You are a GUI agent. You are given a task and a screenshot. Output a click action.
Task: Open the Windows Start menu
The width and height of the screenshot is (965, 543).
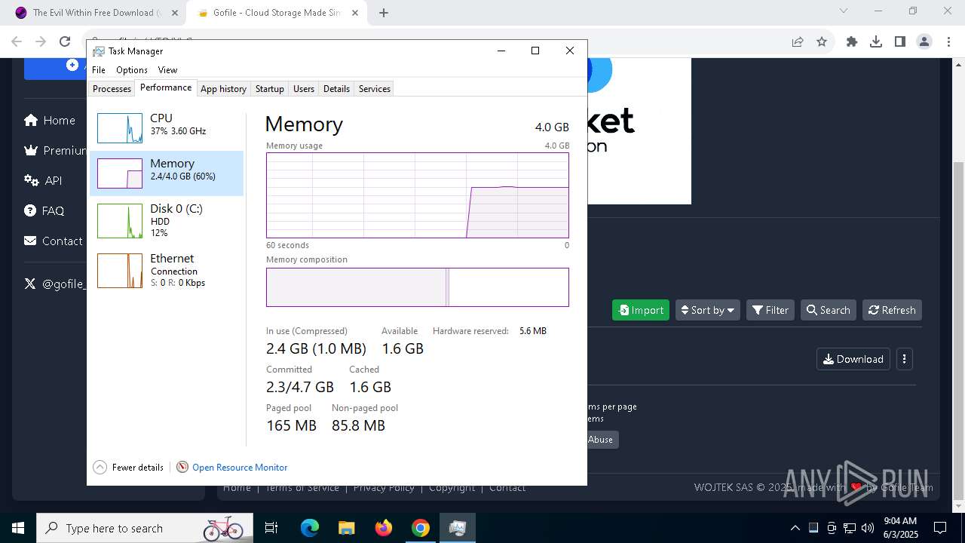(x=18, y=528)
